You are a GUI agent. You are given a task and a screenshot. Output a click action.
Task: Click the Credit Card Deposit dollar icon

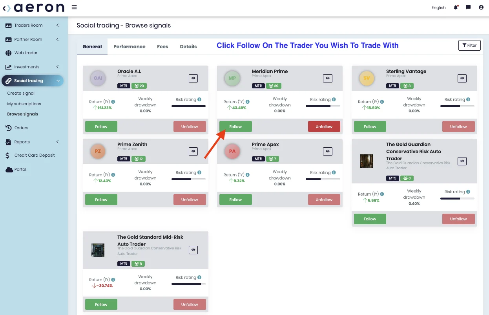click(8, 156)
